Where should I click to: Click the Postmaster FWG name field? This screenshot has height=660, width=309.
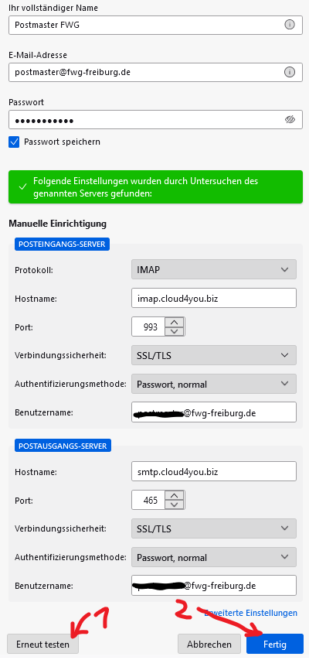coord(155,25)
